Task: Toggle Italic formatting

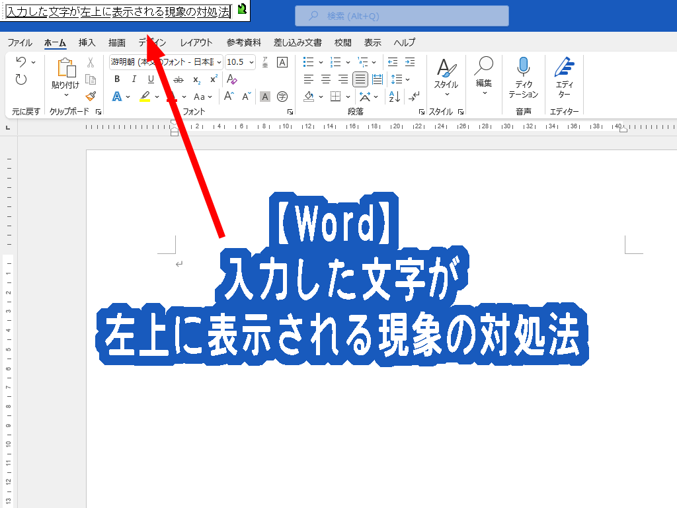Action: (134, 79)
